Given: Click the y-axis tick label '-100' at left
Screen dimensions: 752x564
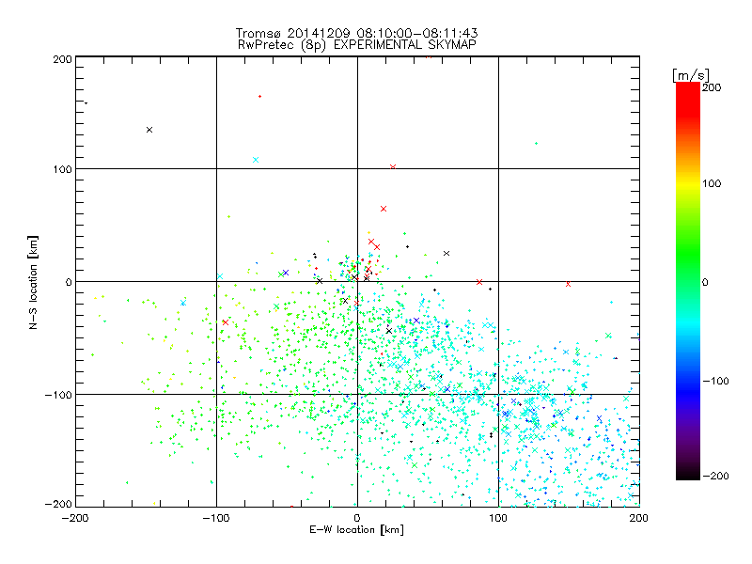Looking at the screenshot, I should coord(58,395).
